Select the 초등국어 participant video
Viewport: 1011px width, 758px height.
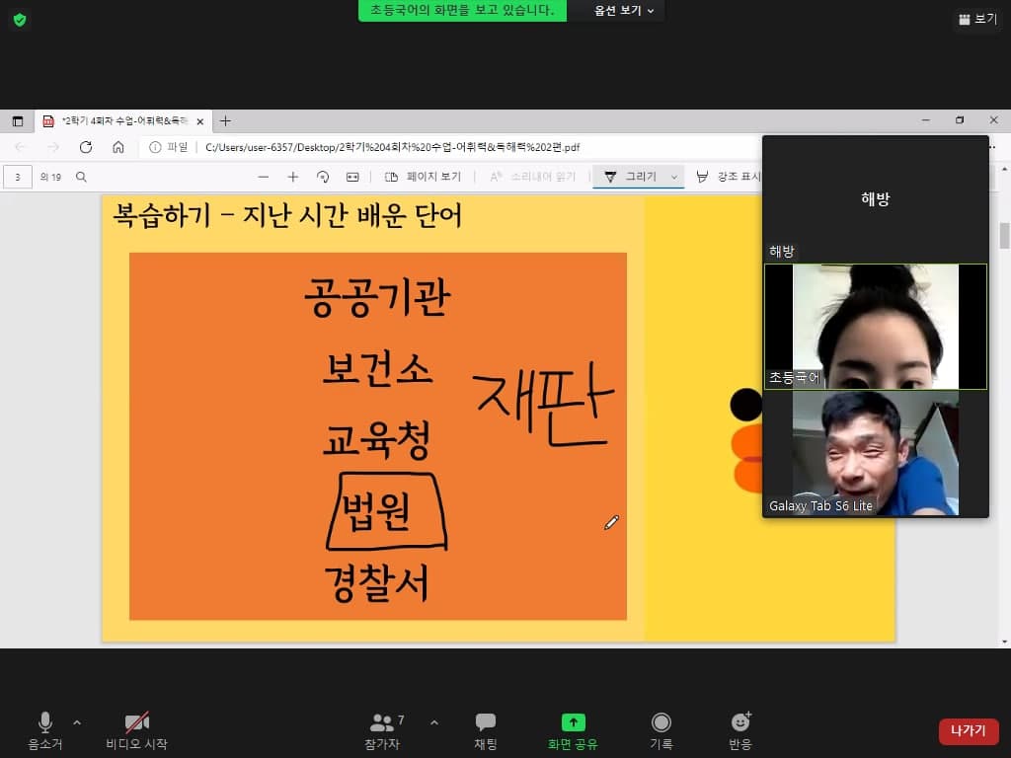click(876, 326)
